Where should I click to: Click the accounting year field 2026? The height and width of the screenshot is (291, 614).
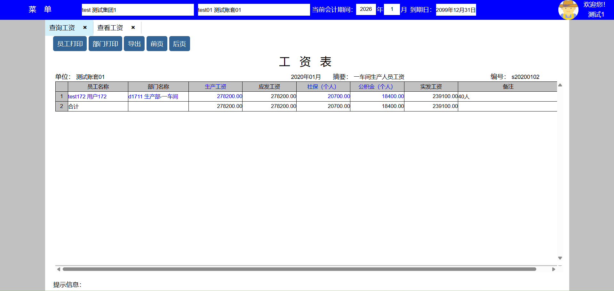click(x=366, y=9)
